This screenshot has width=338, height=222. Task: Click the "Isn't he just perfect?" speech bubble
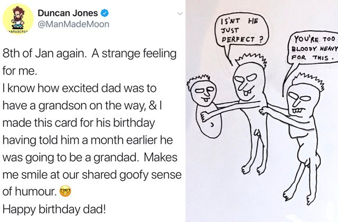tap(242, 30)
